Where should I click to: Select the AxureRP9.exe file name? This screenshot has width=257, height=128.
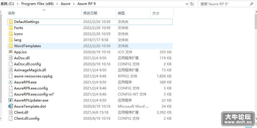coord(25,82)
